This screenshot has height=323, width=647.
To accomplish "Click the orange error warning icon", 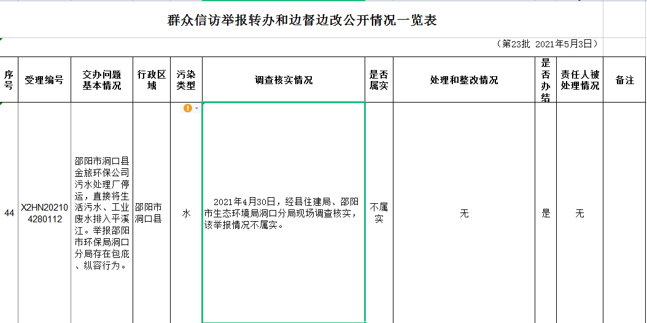I will (x=188, y=108).
